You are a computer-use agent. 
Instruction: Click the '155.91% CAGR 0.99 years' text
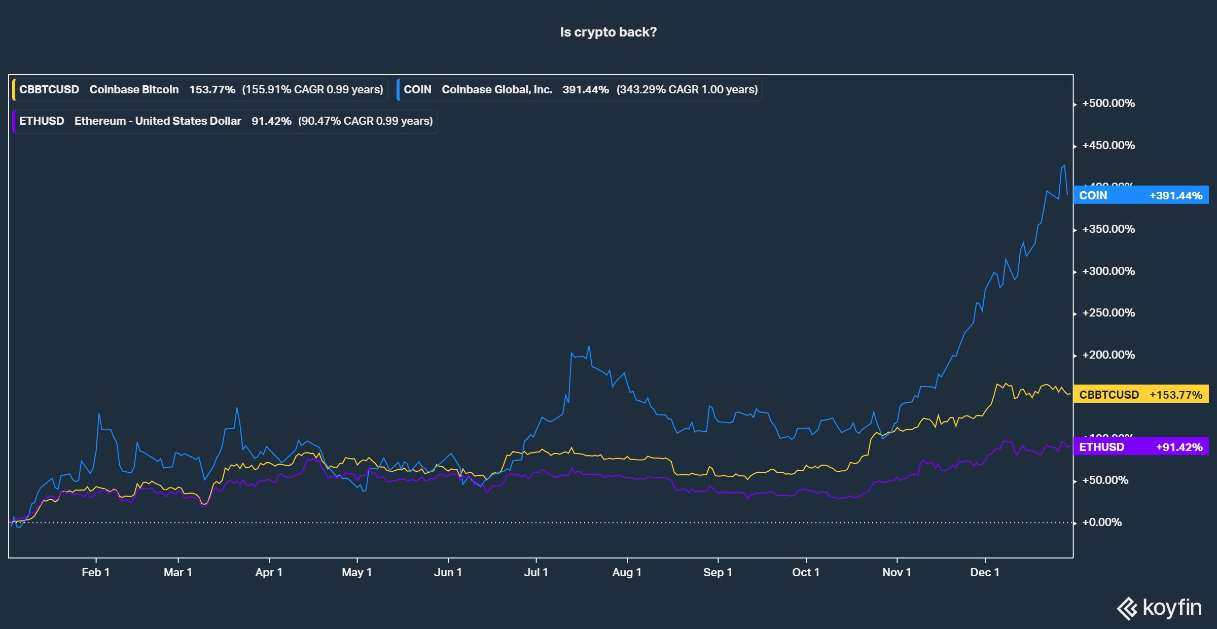click(x=313, y=90)
